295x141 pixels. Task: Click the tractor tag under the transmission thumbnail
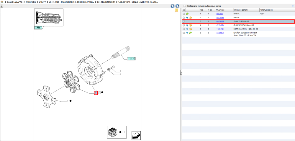[38, 28]
